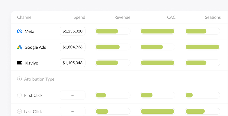
Task: Click the Attribution Type label
Action: click(x=39, y=79)
